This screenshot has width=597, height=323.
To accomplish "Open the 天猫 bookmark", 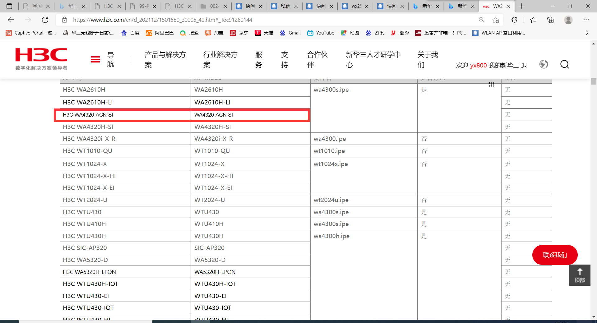I will [264, 33].
